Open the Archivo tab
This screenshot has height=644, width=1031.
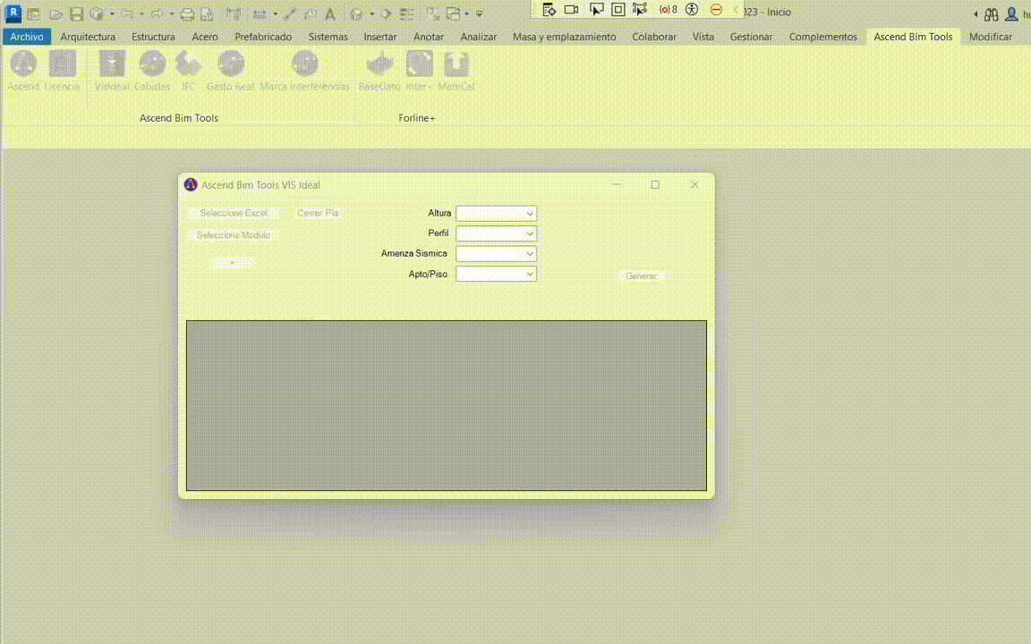point(27,37)
